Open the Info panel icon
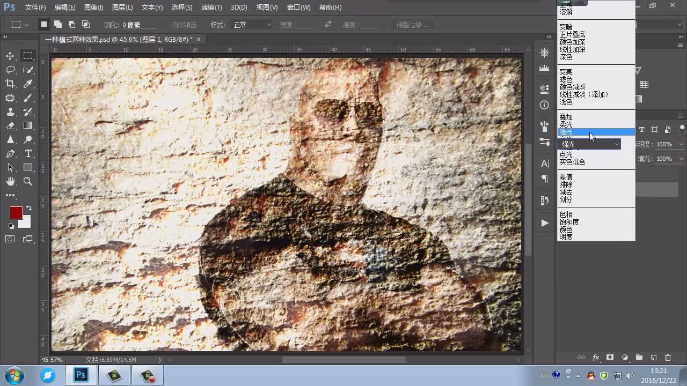Viewport: 687px width, 386px height. [544, 105]
